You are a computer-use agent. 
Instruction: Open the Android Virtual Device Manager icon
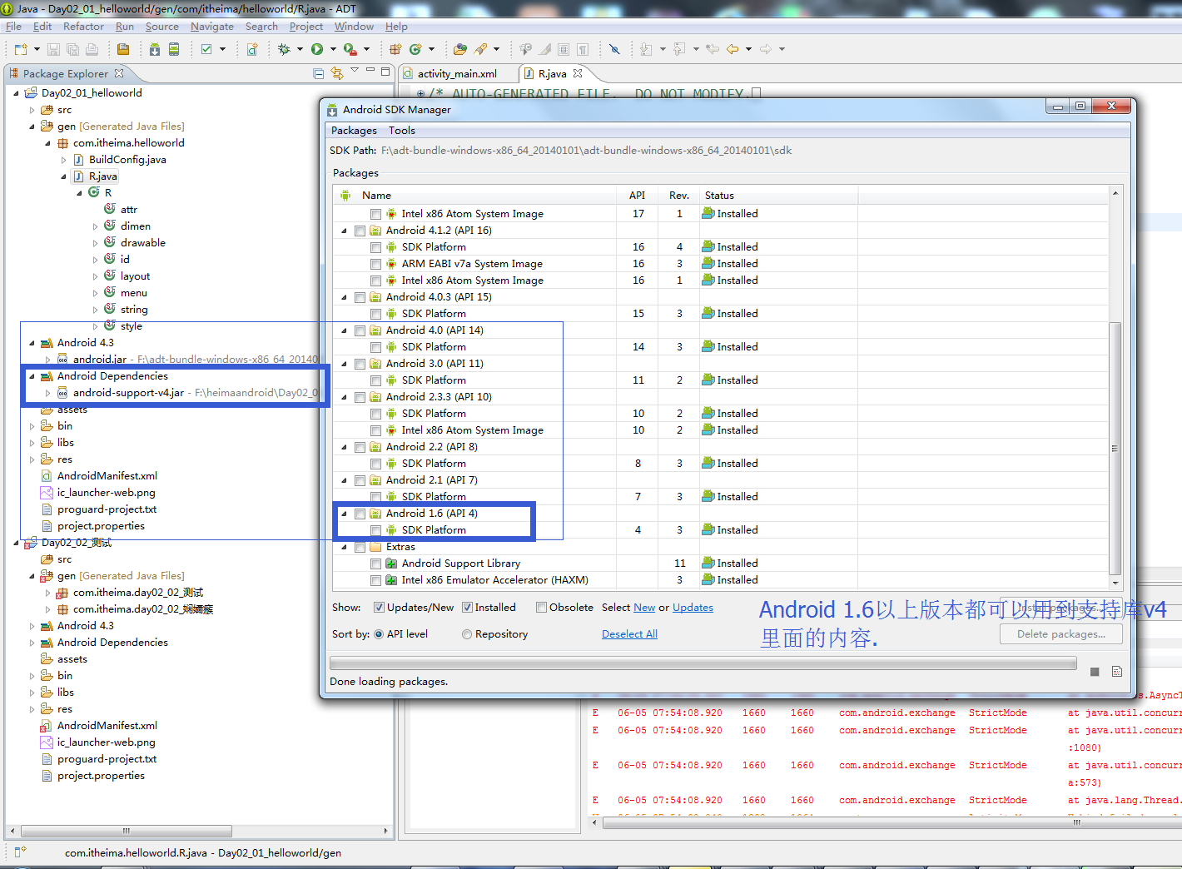coord(174,50)
